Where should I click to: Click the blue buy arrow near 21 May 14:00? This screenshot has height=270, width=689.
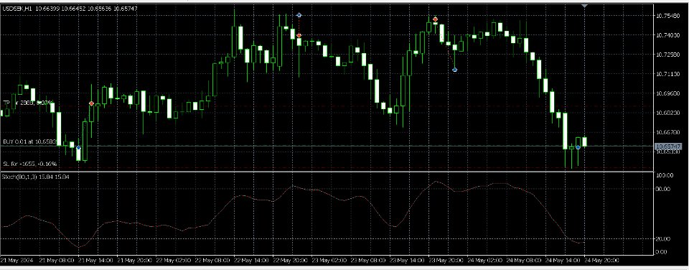pyautogui.click(x=79, y=148)
